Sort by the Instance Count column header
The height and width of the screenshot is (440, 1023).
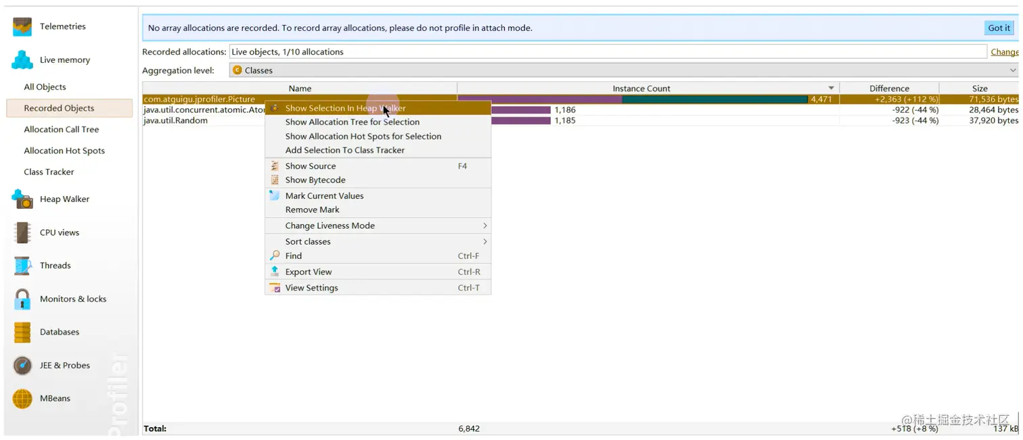(648, 89)
